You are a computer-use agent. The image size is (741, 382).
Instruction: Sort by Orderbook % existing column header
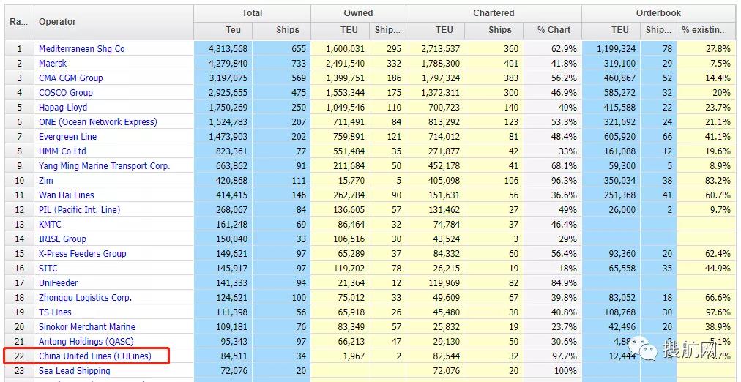tap(704, 30)
